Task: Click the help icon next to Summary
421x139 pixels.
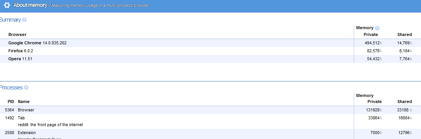Action: [24, 20]
